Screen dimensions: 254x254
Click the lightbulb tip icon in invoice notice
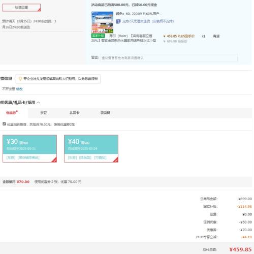click(20, 79)
